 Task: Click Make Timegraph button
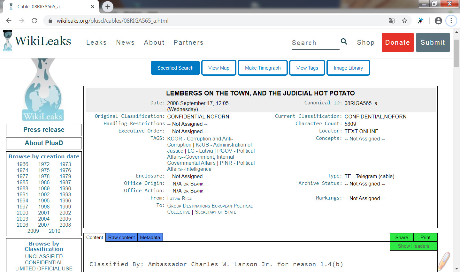coord(263,68)
